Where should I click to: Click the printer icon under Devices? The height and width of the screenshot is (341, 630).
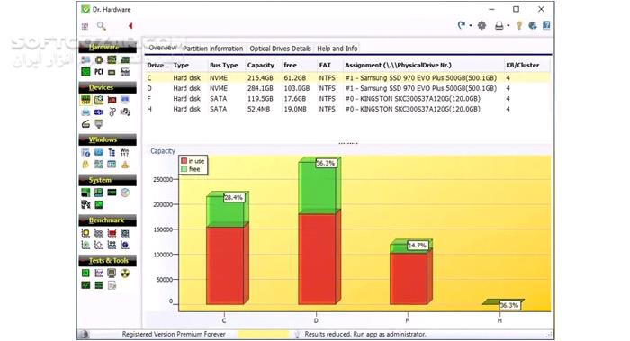pos(85,112)
